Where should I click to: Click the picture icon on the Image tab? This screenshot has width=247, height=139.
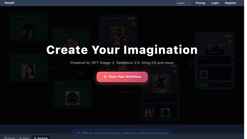[x=6, y=138]
